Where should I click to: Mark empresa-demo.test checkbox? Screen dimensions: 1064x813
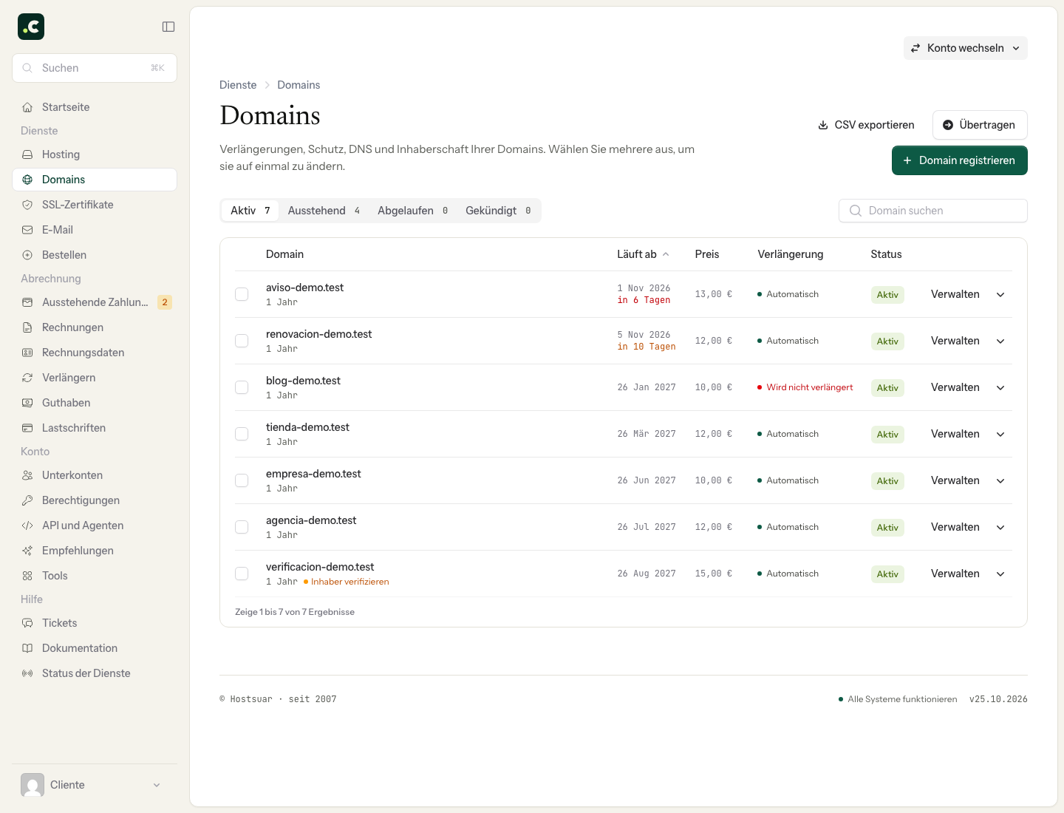click(x=242, y=480)
